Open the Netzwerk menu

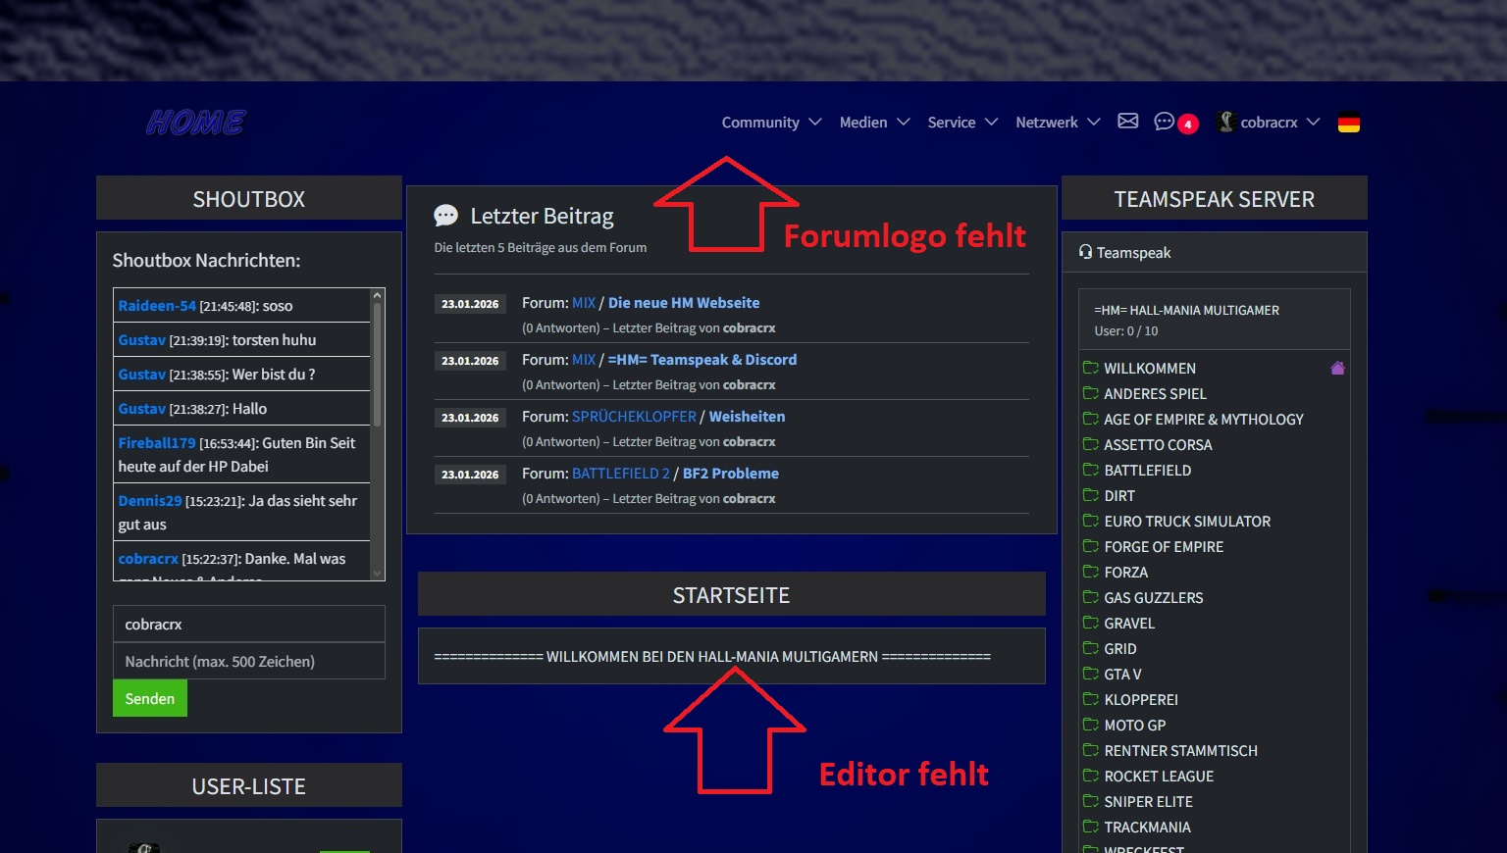tap(1057, 123)
